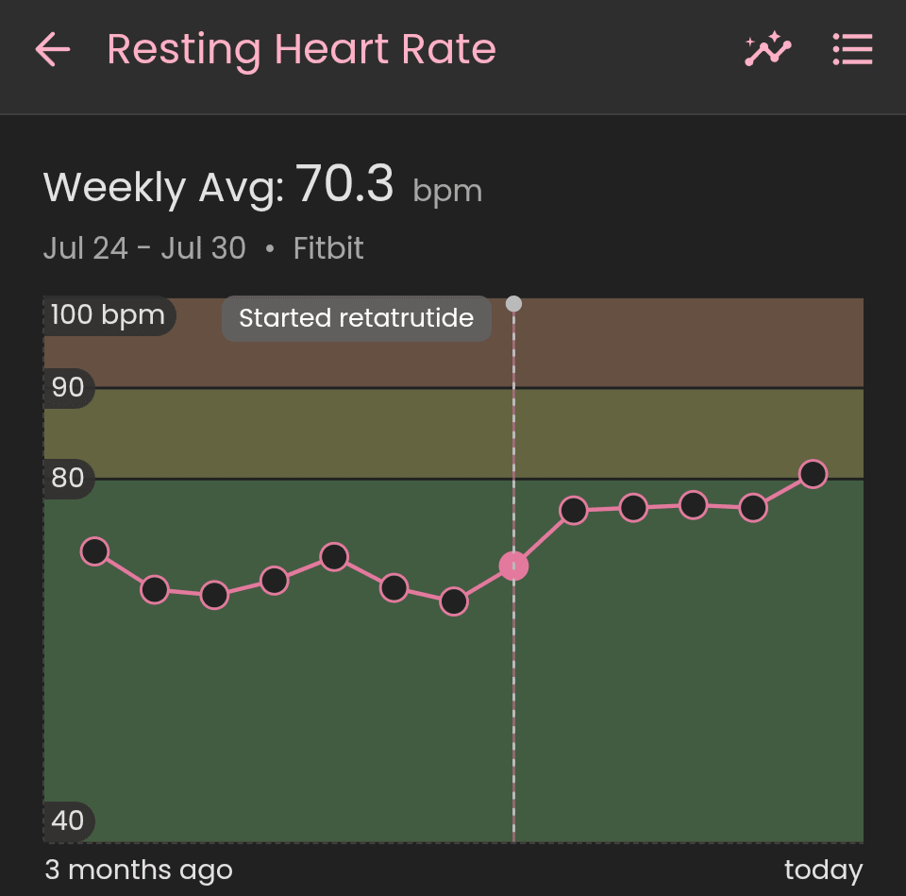Switch to the list view icon
This screenshot has height=896, width=906.
point(852,49)
